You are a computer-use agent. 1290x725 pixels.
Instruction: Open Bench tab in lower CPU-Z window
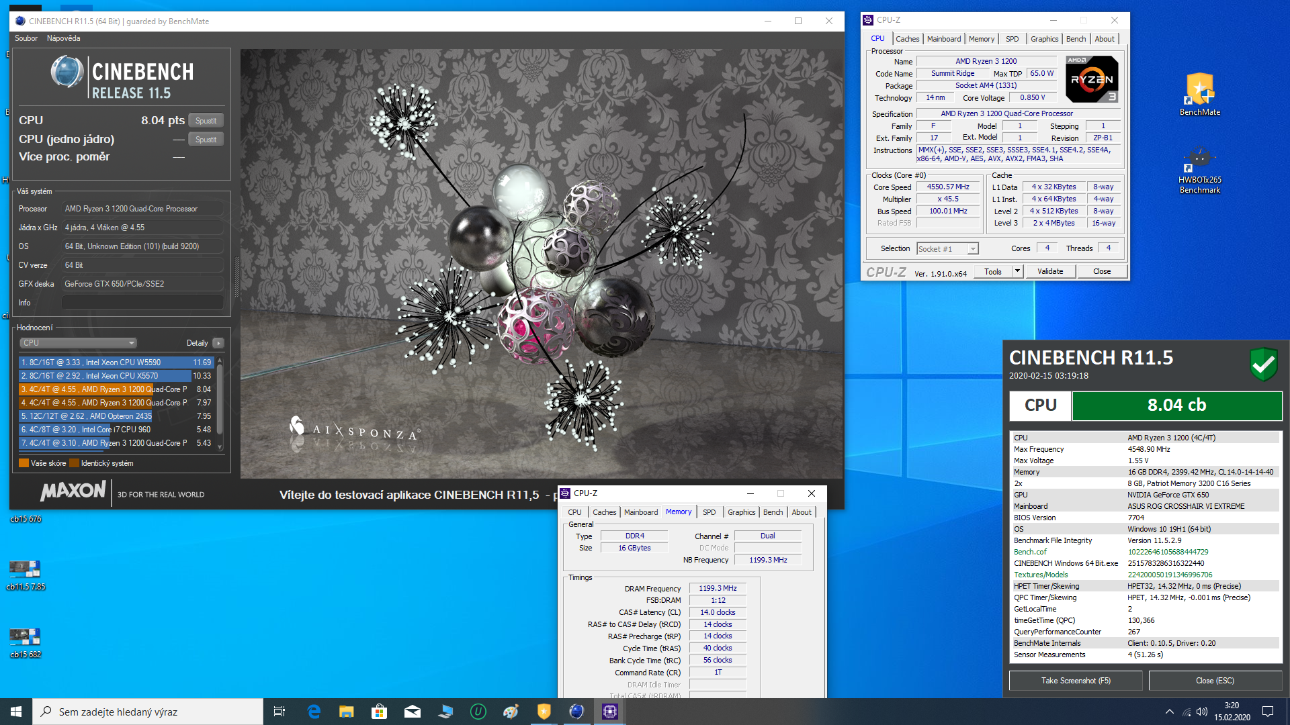point(773,512)
